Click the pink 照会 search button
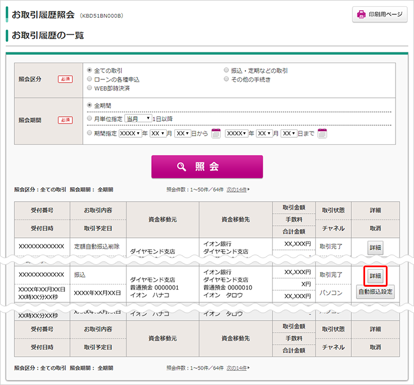The width and height of the screenshot is (414, 385). coord(207,167)
